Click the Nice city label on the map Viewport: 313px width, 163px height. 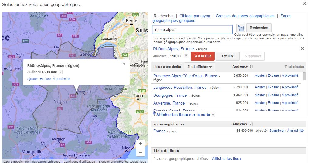pos(126,148)
